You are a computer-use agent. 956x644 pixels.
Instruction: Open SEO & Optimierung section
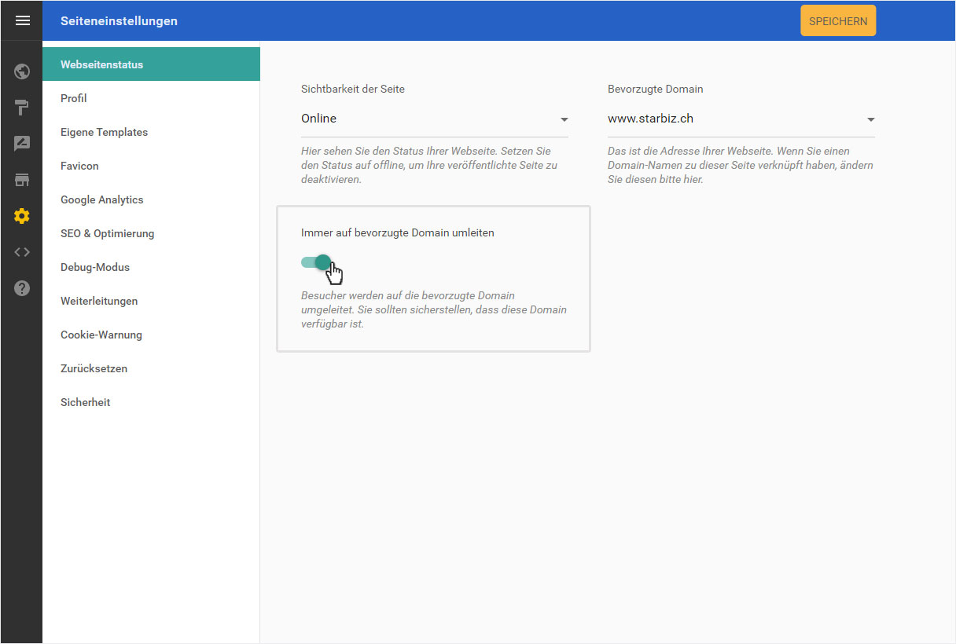tap(151, 233)
